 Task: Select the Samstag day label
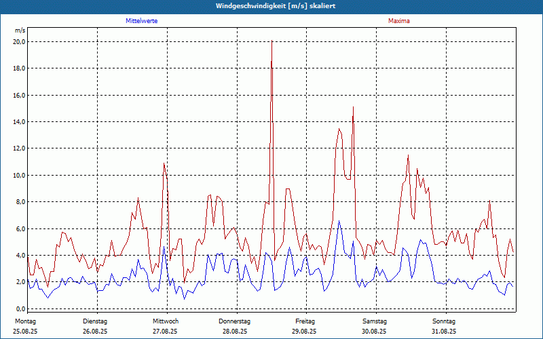tap(374, 321)
